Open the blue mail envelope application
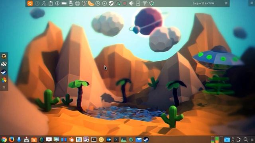 click(139, 139)
